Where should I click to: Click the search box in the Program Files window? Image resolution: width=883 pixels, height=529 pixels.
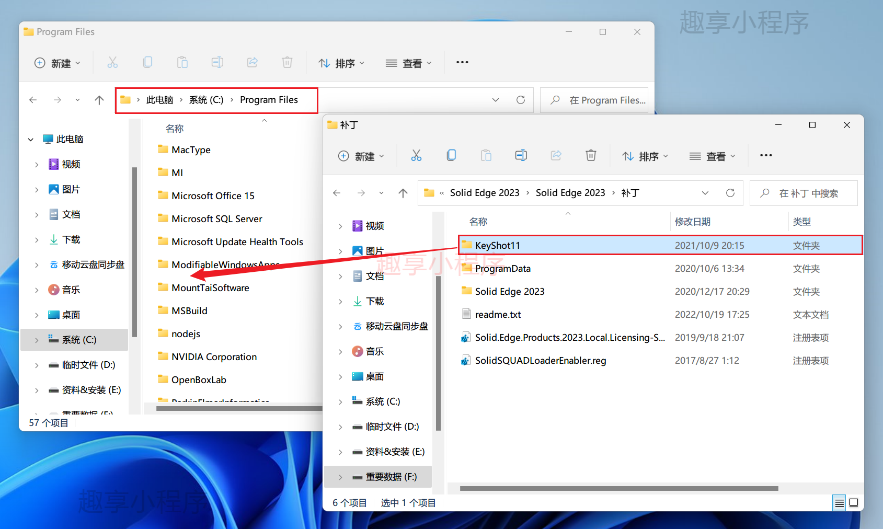[x=594, y=100]
